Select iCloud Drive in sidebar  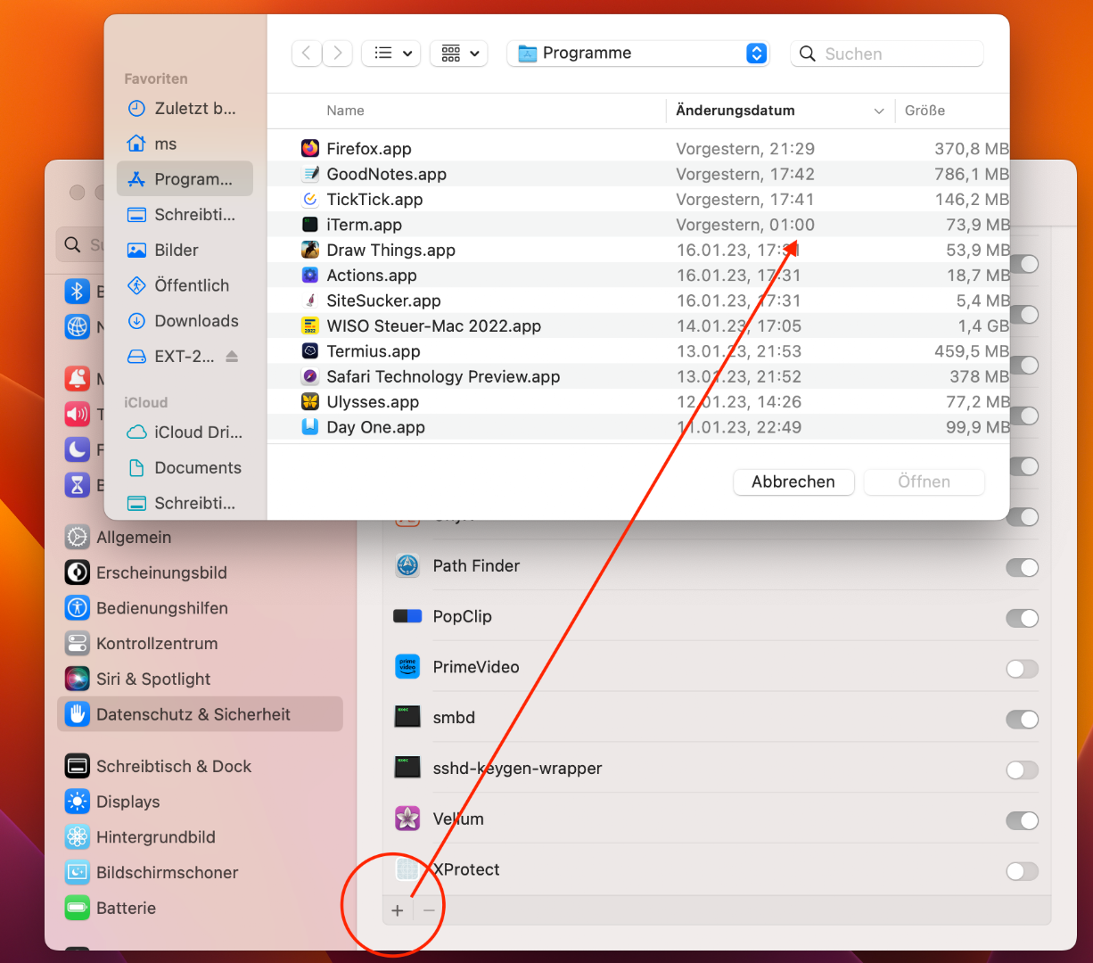coord(185,432)
